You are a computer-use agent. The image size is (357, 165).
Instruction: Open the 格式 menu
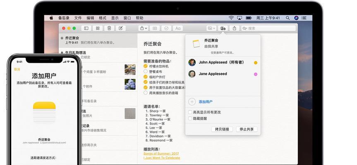tap(103, 18)
